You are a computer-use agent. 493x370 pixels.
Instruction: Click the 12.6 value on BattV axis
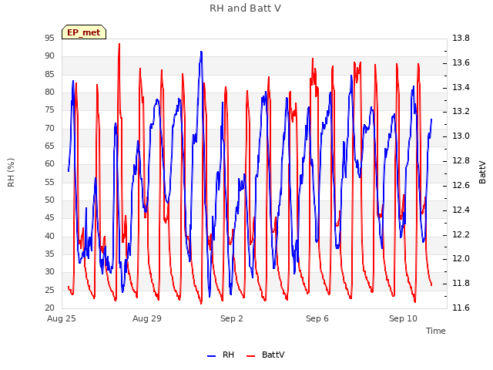pyautogui.click(x=461, y=185)
